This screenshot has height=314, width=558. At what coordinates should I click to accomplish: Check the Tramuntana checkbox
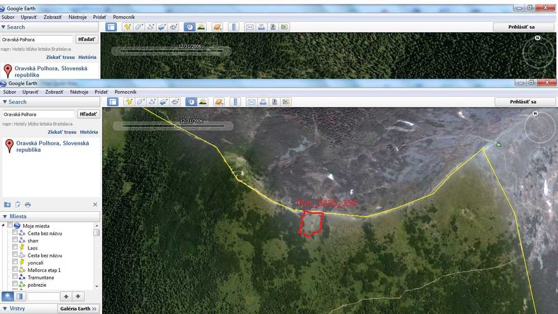coord(15,277)
